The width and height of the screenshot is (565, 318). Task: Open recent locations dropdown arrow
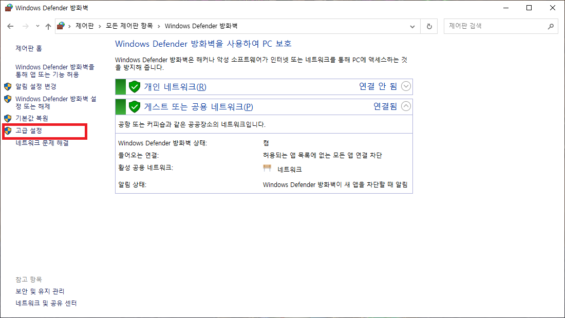[37, 26]
